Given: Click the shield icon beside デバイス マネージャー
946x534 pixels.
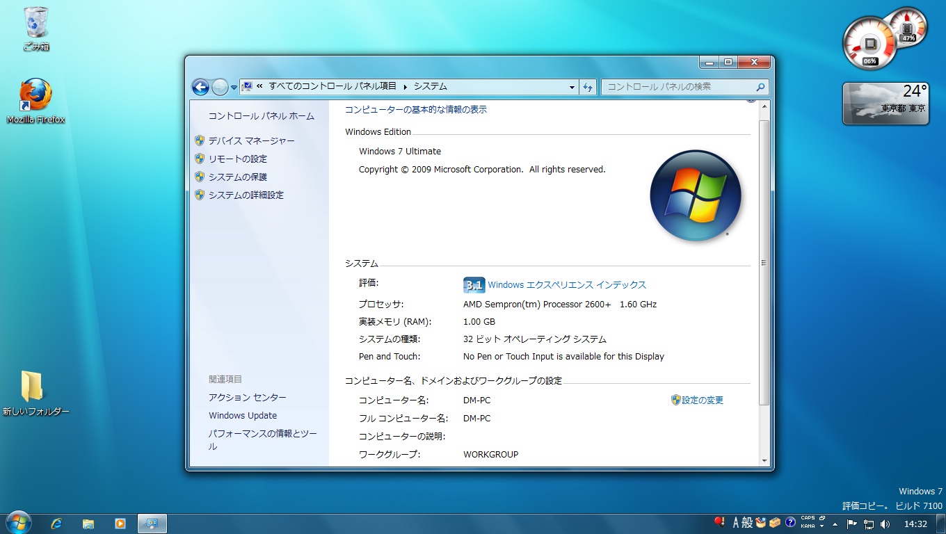Looking at the screenshot, I should [x=200, y=140].
